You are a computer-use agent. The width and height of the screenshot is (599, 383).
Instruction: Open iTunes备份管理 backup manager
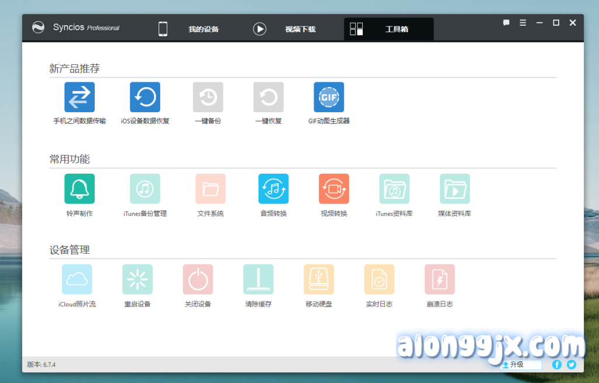pos(144,189)
